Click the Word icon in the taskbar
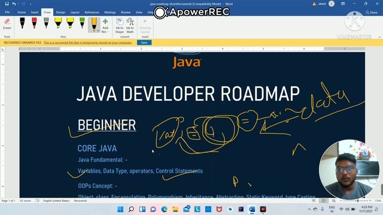Screen dimensions: 383x215 pos(252,209)
